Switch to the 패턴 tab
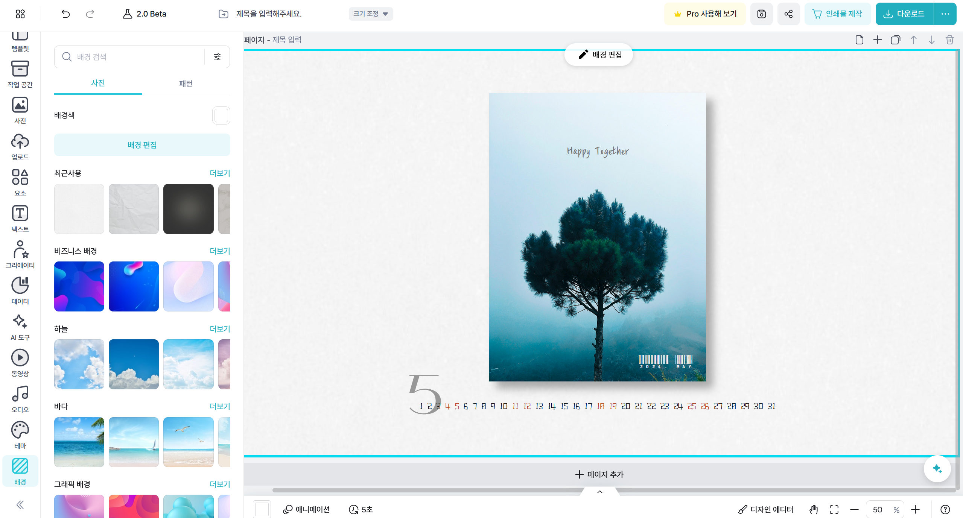Screen dimensions: 963x518 [x=186, y=84]
